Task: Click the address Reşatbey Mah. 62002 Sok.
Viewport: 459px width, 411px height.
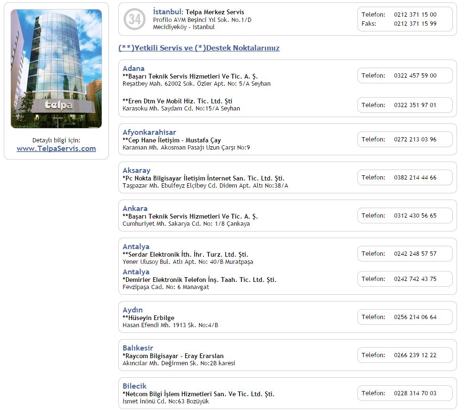Action: (197, 83)
